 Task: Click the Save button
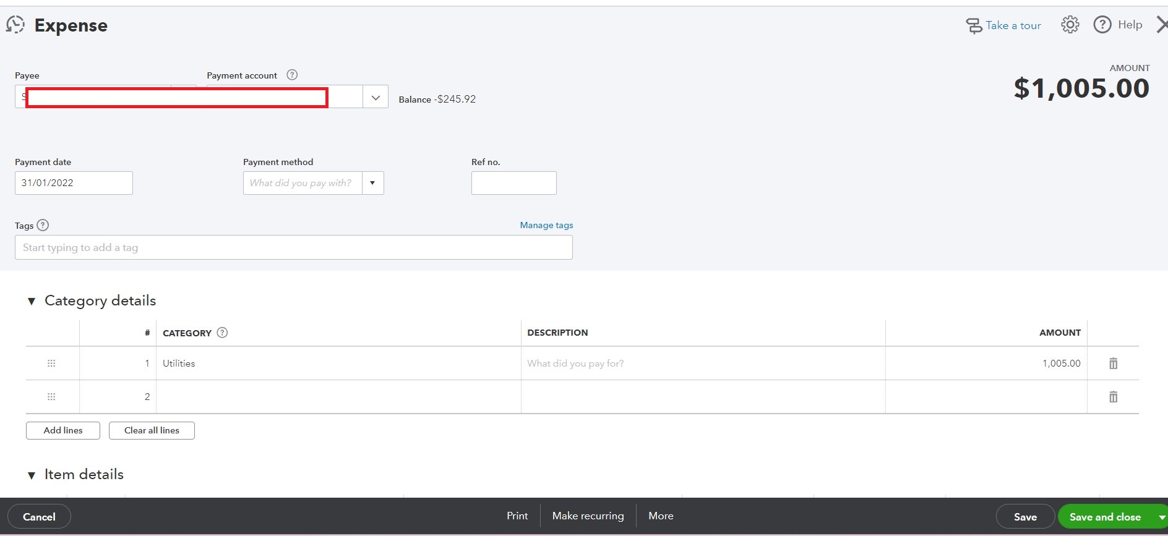[x=1025, y=517]
